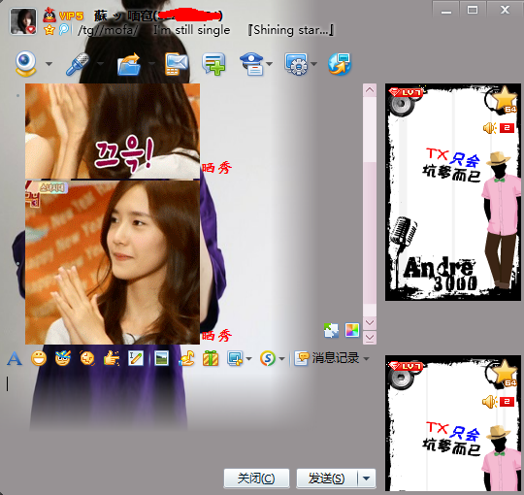Expand screenshot options arrow
Screen dimensions: 524x495
point(248,359)
